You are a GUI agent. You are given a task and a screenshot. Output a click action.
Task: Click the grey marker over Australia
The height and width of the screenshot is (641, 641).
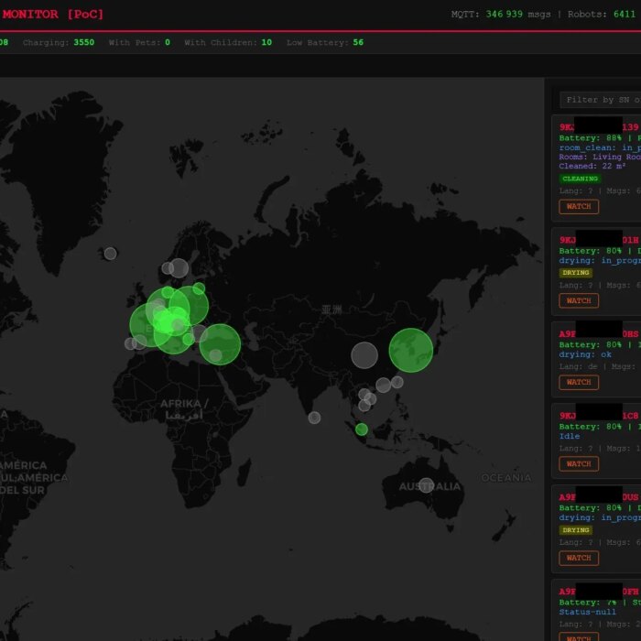coord(426,485)
